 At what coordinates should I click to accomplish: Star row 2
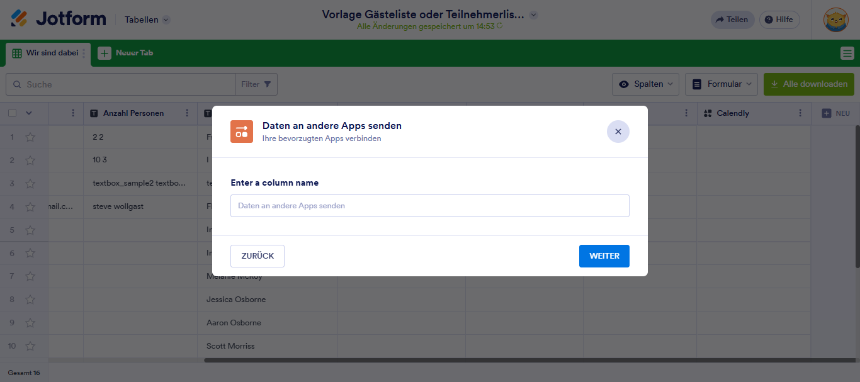click(x=30, y=160)
